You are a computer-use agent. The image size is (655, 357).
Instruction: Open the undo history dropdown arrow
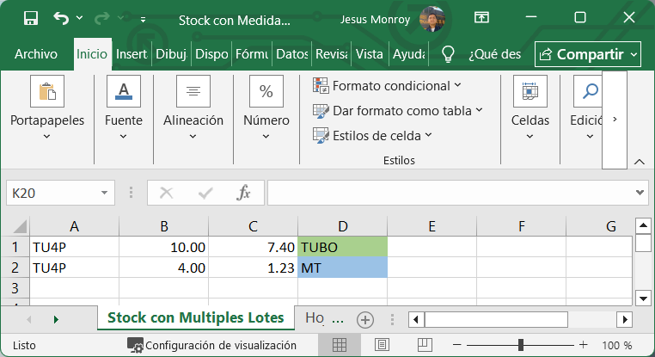(x=79, y=18)
